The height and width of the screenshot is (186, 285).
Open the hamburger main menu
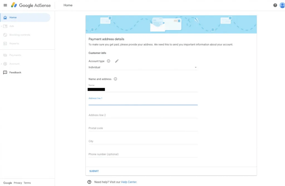[x=5, y=5]
